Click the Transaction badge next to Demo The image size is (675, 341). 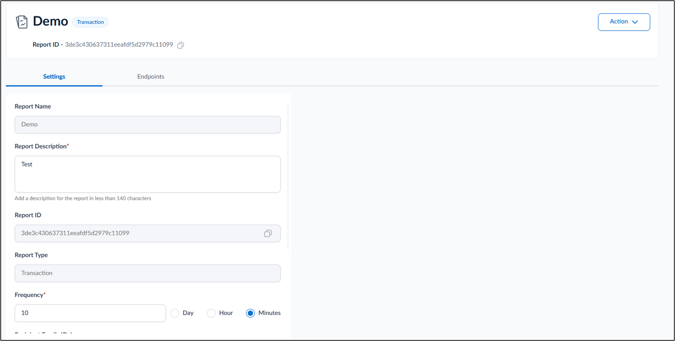(90, 22)
